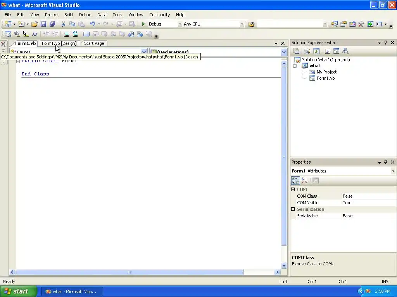Switch to the Start Page tab
The width and height of the screenshot is (397, 297).
[94, 43]
